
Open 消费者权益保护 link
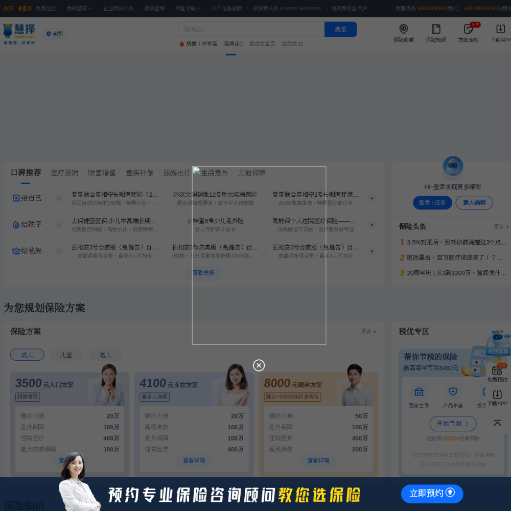coord(349,9)
